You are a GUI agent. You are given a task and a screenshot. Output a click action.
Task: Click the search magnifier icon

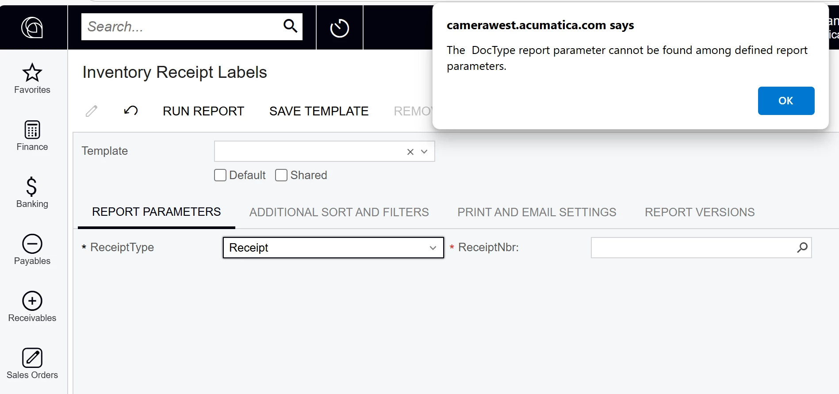(290, 26)
